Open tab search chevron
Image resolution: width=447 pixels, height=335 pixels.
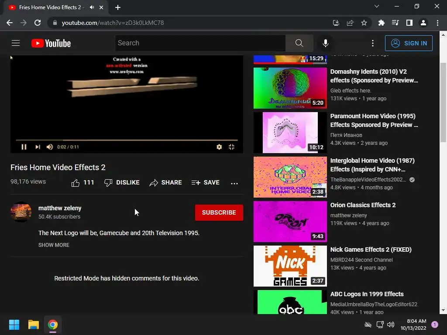377,6
